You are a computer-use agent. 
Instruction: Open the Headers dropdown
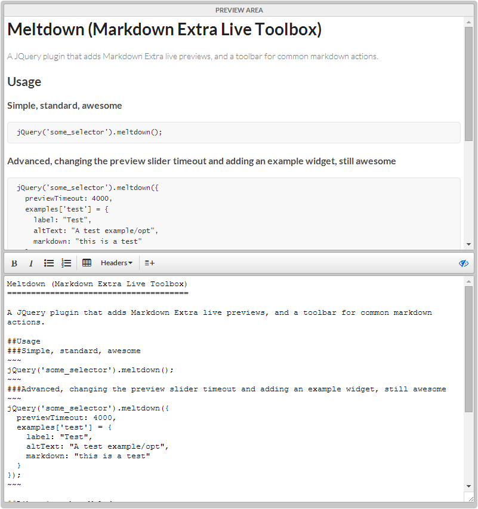pyautogui.click(x=116, y=263)
